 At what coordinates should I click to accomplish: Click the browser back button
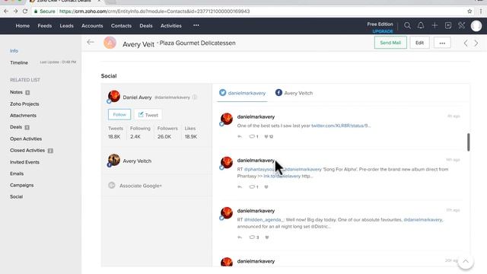pyautogui.click(x=6, y=11)
